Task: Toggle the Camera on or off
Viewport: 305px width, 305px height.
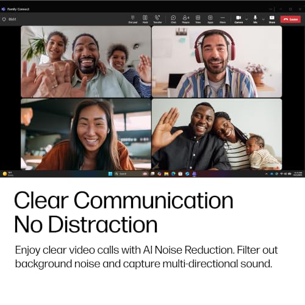Action: click(239, 20)
